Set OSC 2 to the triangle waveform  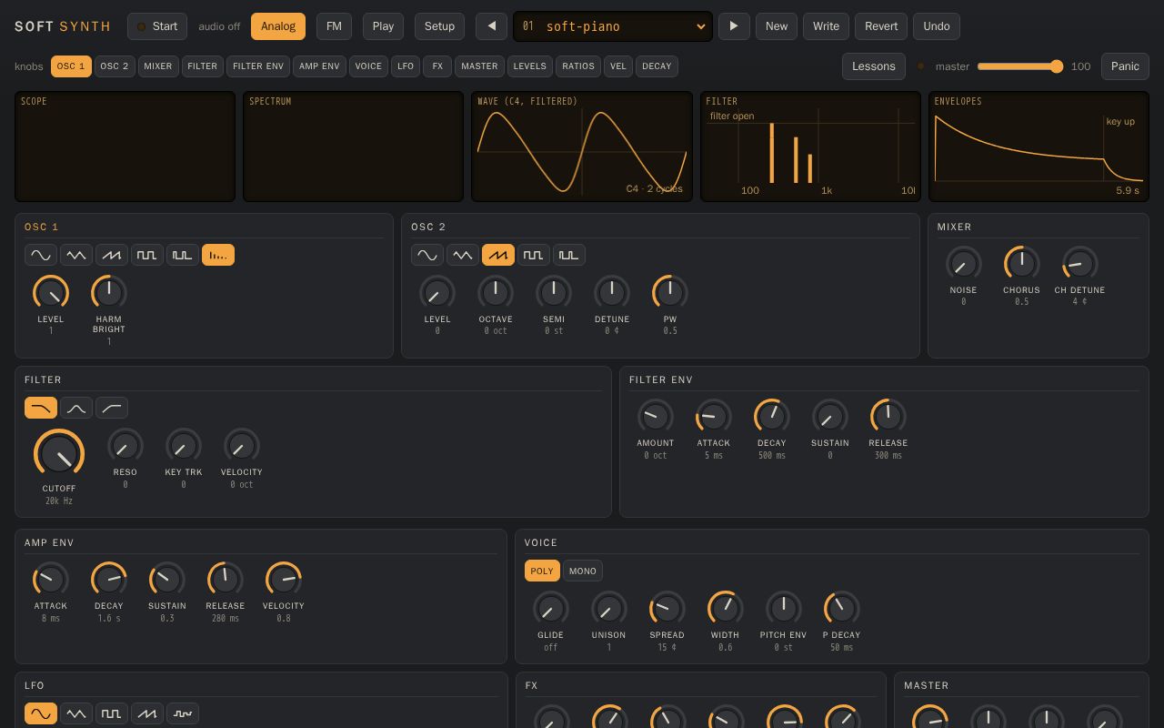point(463,256)
